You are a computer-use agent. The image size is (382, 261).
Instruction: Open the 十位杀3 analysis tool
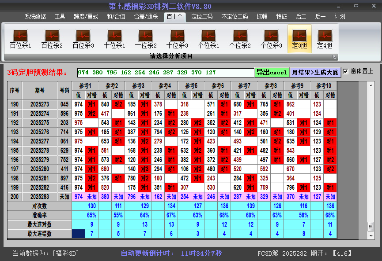[x=177, y=39]
